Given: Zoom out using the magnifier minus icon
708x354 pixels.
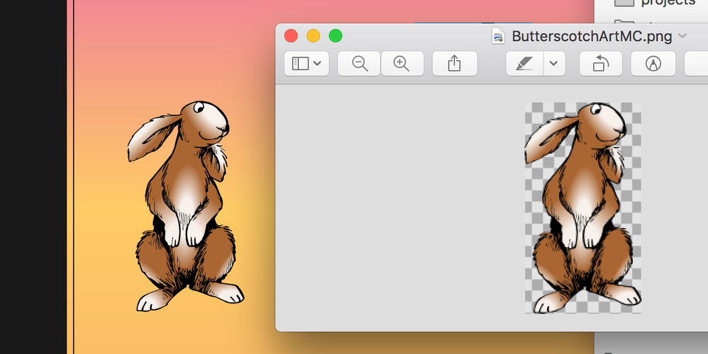Looking at the screenshot, I should [360, 64].
